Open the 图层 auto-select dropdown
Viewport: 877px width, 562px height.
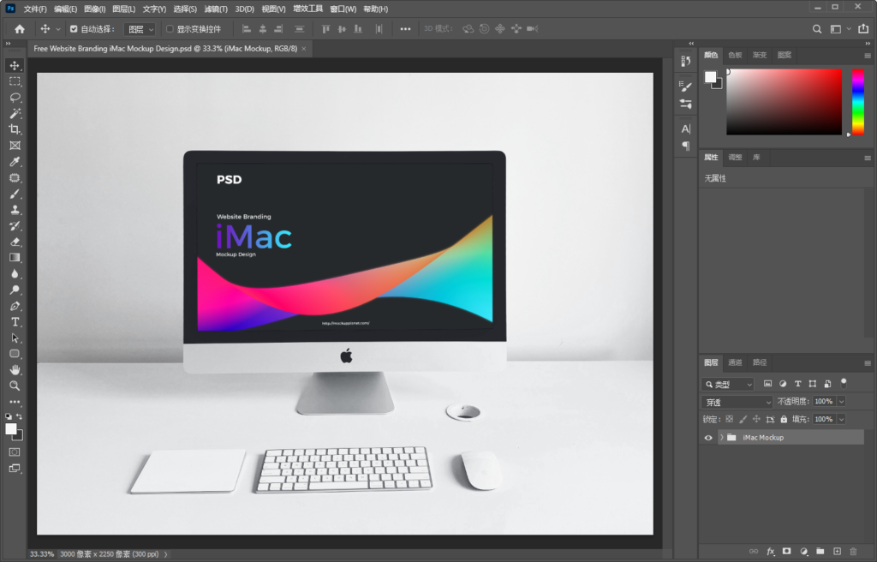pos(140,29)
